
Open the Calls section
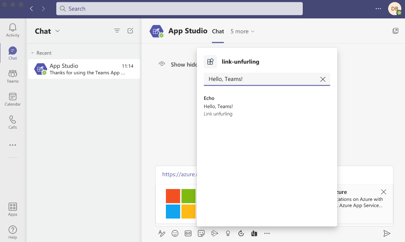coord(13,122)
